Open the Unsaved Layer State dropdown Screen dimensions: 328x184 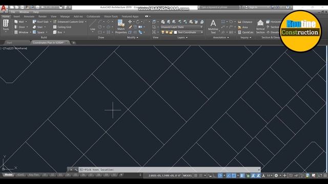click(181, 27)
